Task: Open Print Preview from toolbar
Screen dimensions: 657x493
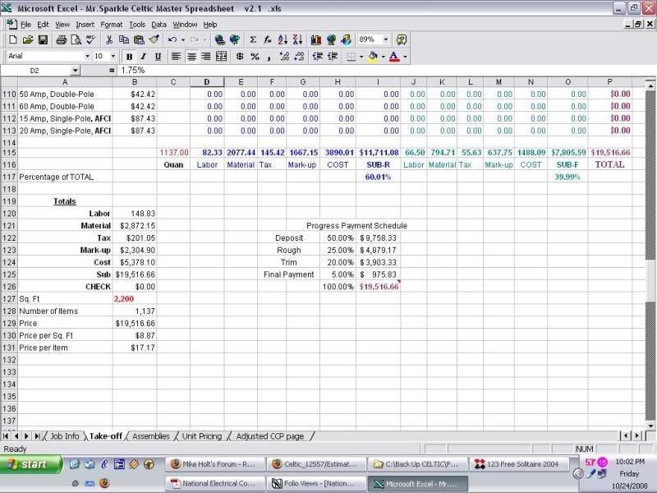Action: tap(76, 39)
